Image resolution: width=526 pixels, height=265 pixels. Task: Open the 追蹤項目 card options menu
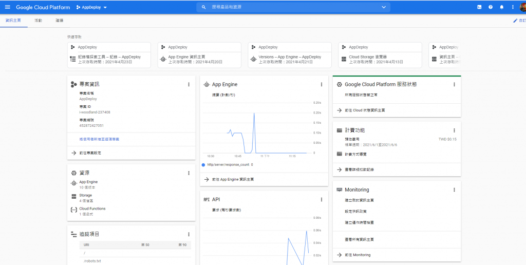pos(189,234)
